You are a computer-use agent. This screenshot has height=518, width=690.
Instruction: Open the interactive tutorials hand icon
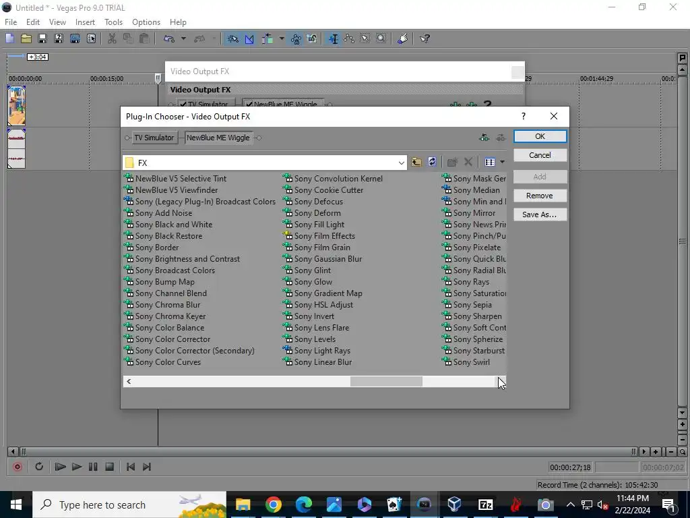click(403, 38)
